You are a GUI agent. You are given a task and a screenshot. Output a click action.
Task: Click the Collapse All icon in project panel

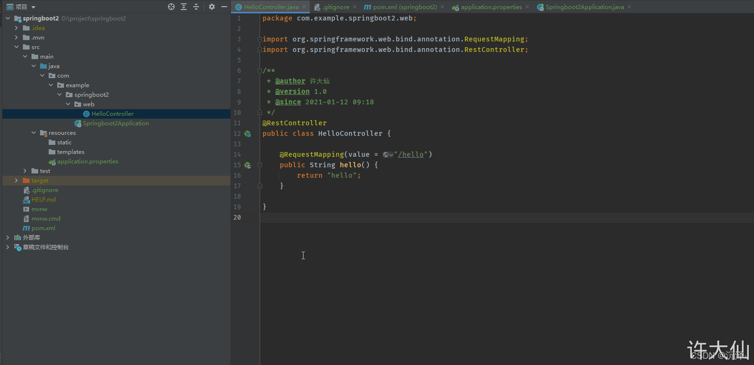(x=196, y=7)
